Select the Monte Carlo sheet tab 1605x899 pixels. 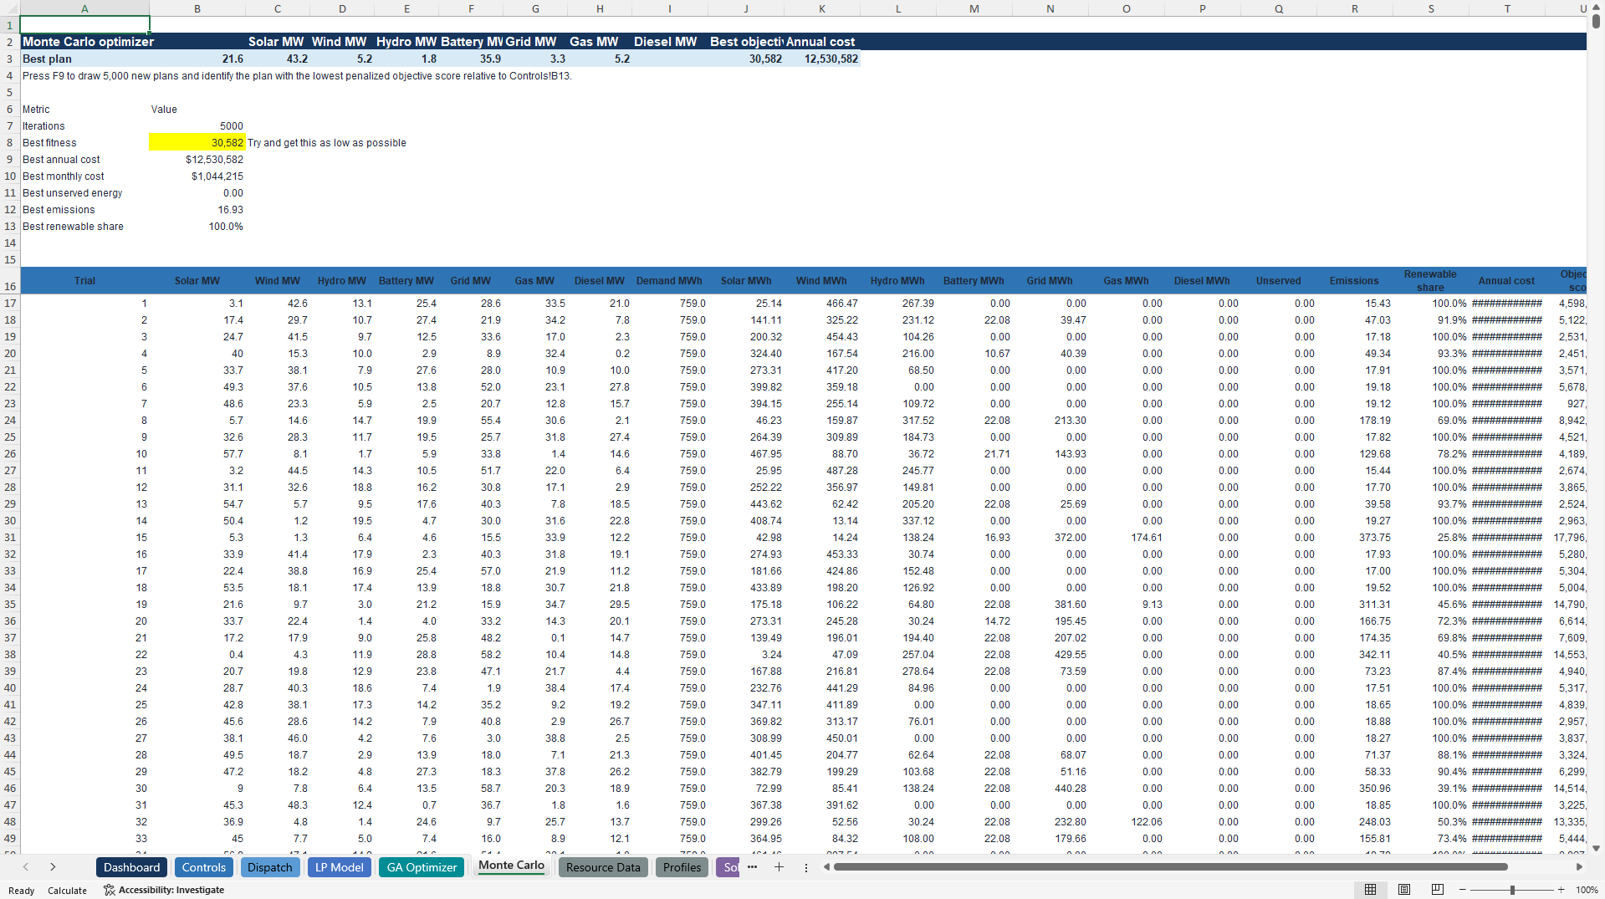point(511,866)
